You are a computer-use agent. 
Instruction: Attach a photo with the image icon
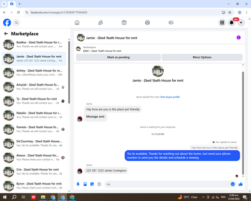[x=85, y=184]
